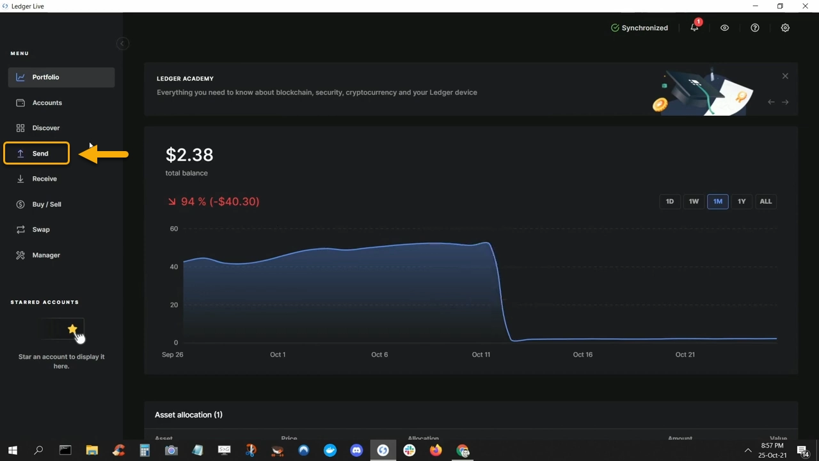819x461 pixels.
Task: Open notifications bell with red badge
Action: click(695, 27)
